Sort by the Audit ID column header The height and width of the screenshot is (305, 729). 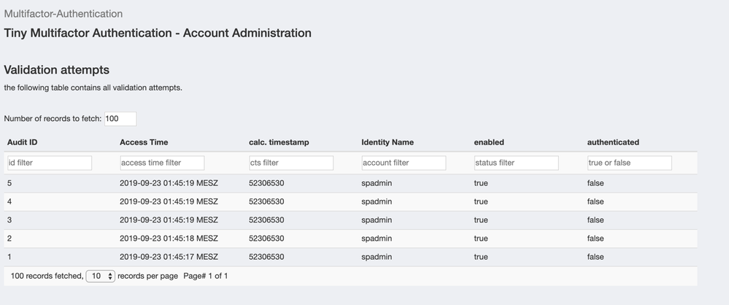[23, 142]
